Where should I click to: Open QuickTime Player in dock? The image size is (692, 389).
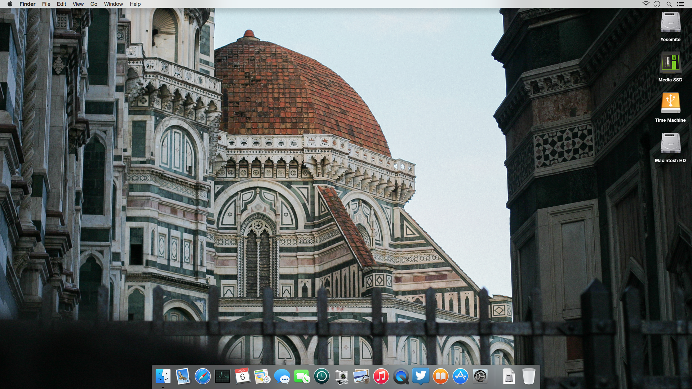point(401,377)
